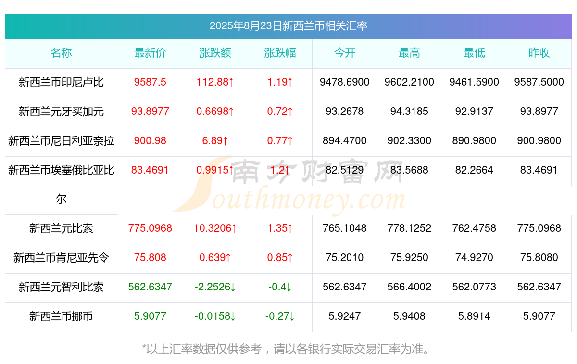Click lowest value 9461.5900
Image resolution: width=577 pixels, height=364 pixels.
pos(475,82)
